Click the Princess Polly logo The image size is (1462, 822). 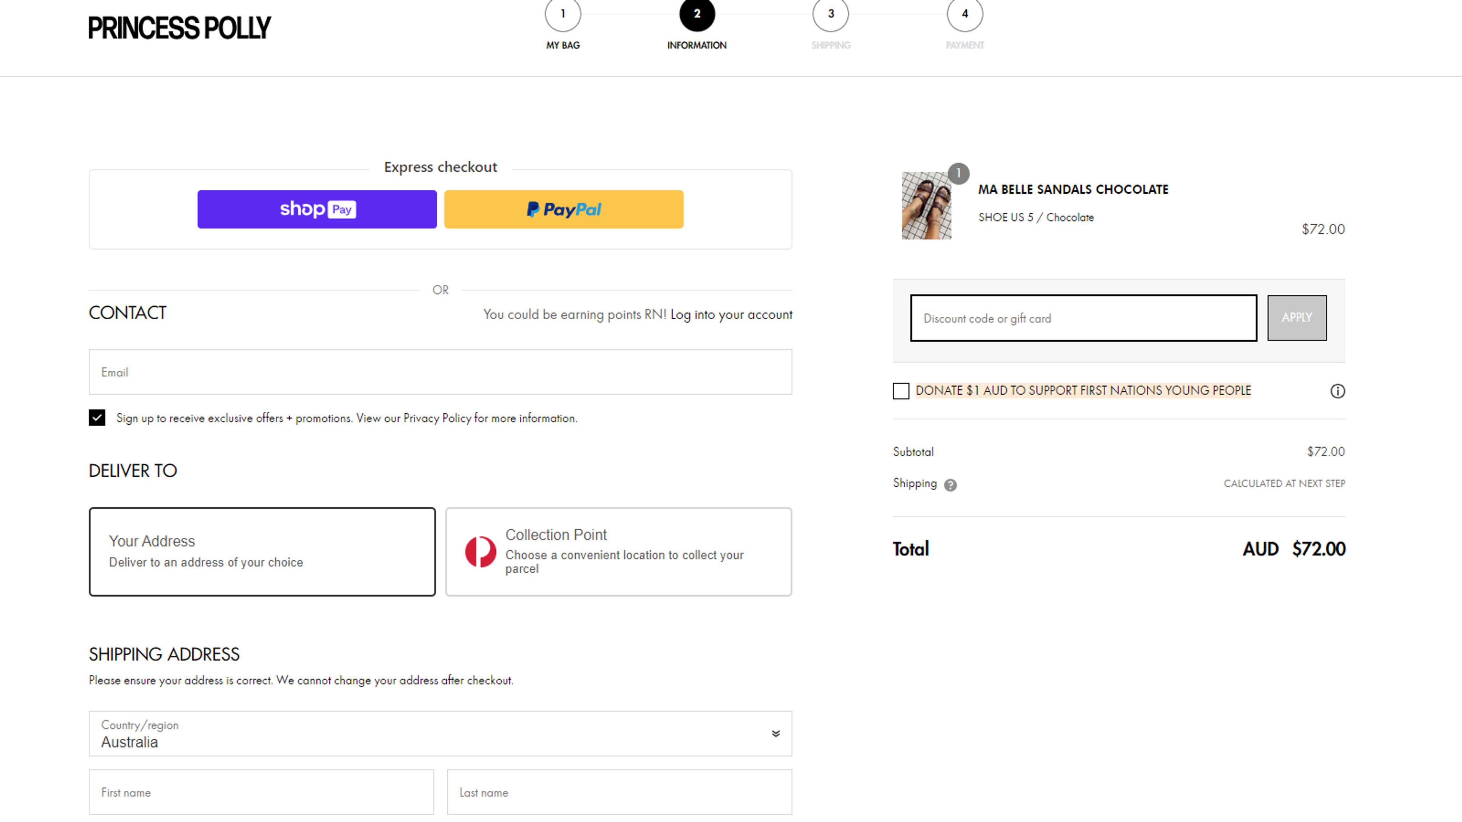[x=179, y=28]
